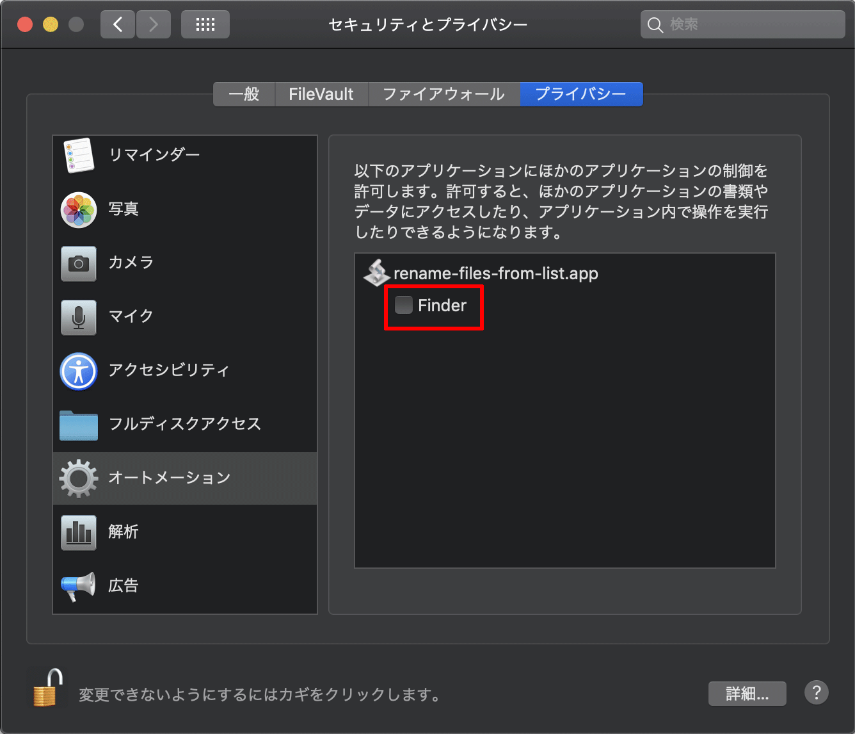The width and height of the screenshot is (855, 734).
Task: Select 解析 in the privacy list
Action: tap(185, 532)
